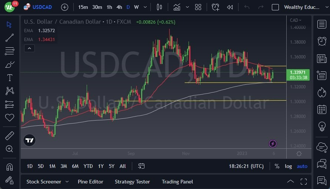Click the undo arrow

[247, 7]
